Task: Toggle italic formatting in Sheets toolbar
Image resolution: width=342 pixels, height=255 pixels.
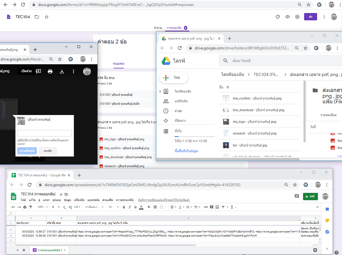Action: [130, 207]
